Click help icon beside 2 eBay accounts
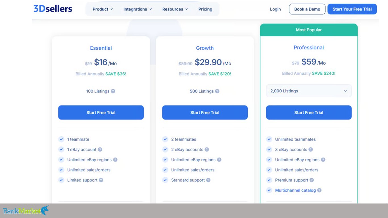Viewport: 388px width, 218px height. click(x=207, y=150)
